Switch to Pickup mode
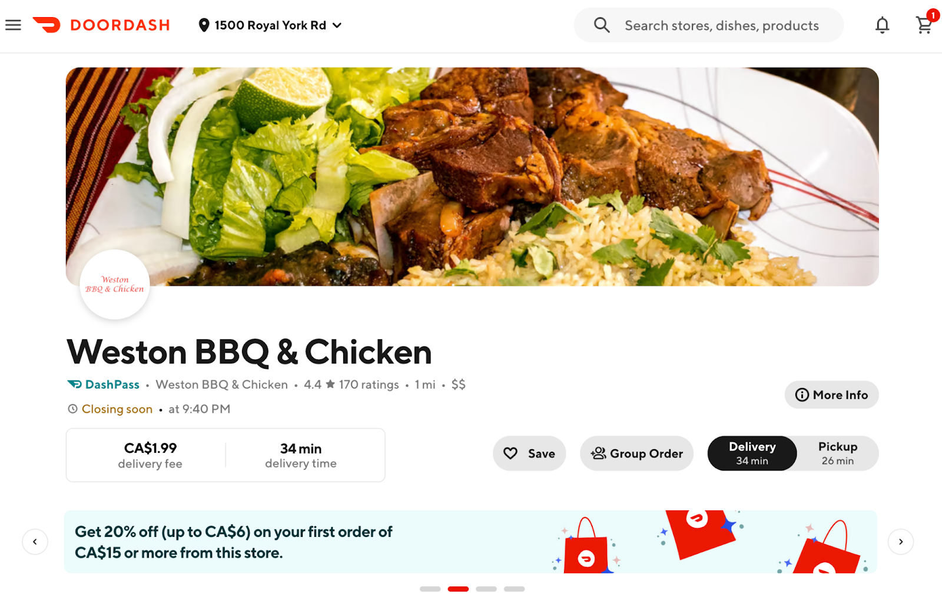Viewport: 942px width, 611px height. (x=837, y=453)
